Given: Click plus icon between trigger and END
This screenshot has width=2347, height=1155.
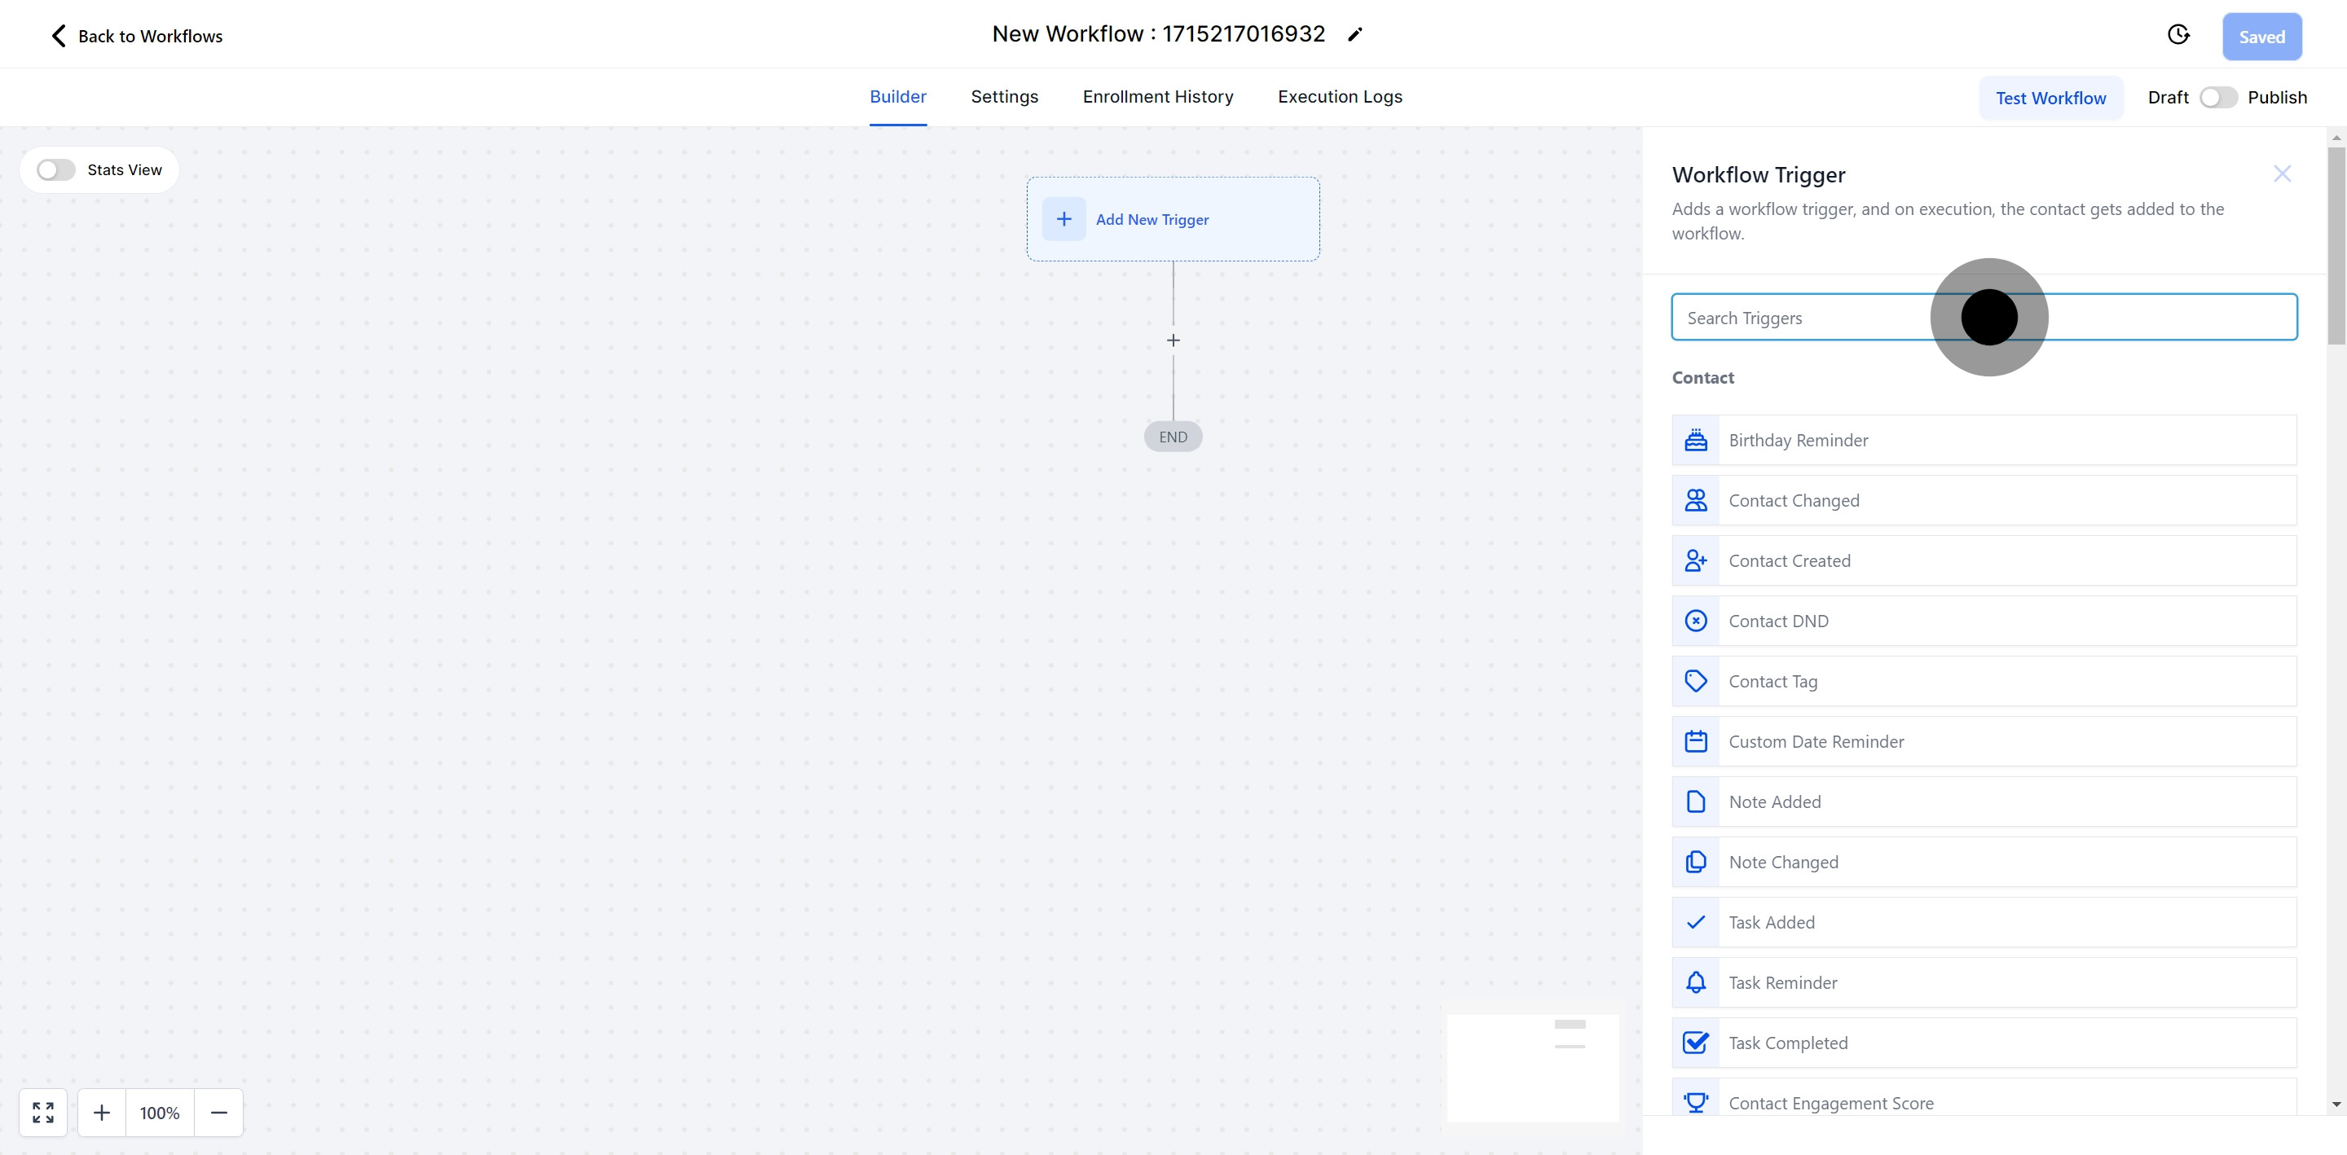Looking at the screenshot, I should point(1173,340).
